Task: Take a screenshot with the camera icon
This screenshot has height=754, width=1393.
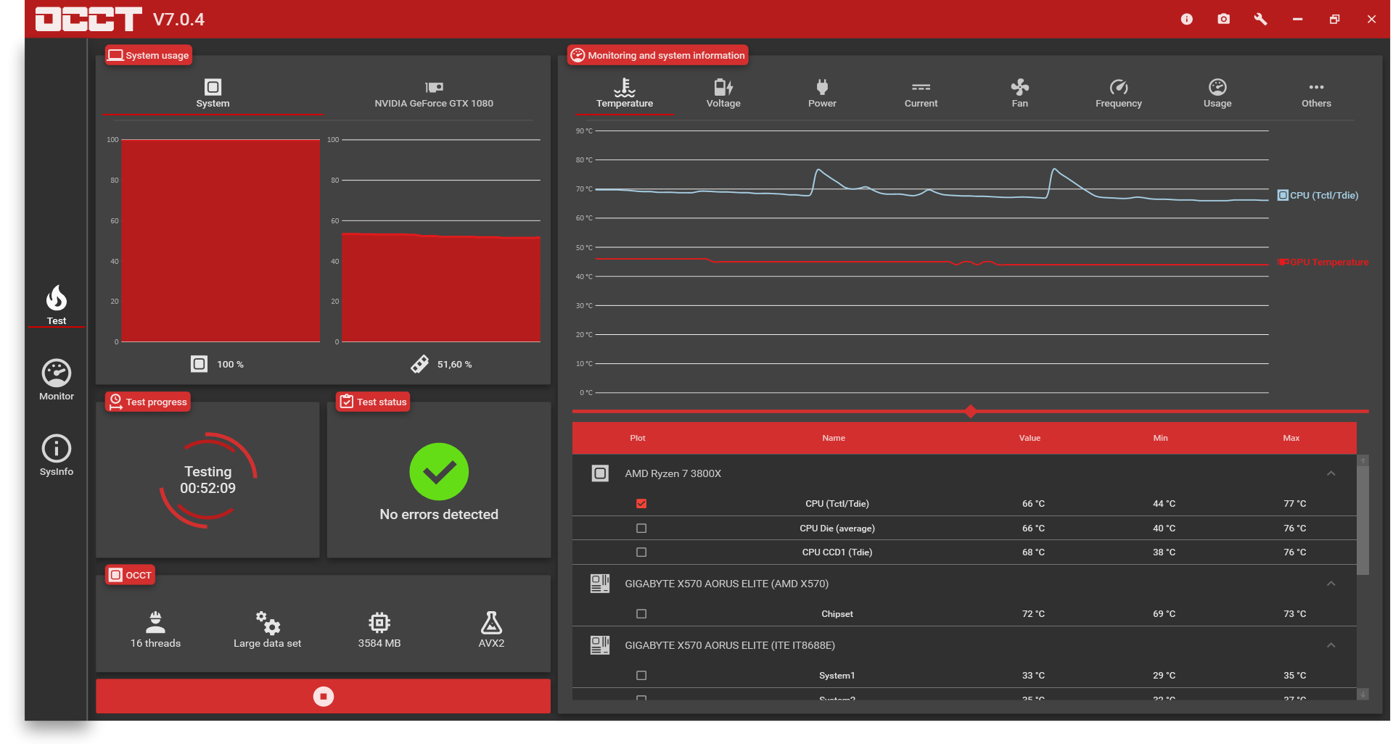Action: coord(1224,19)
